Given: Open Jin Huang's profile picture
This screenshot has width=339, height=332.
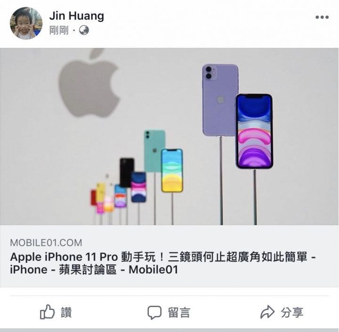Looking at the screenshot, I should [x=26, y=24].
